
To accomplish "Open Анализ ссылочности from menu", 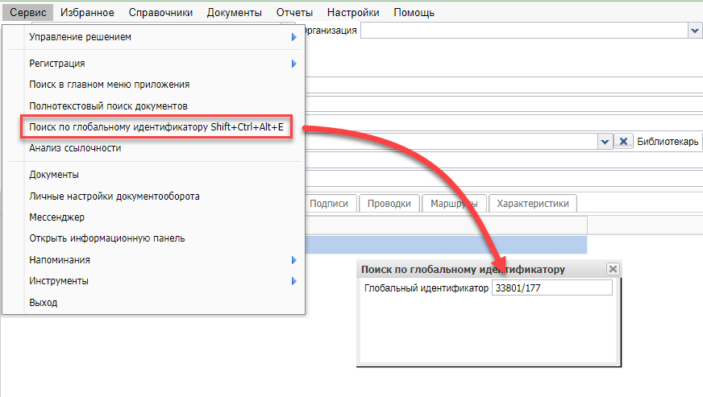I will (75, 148).
